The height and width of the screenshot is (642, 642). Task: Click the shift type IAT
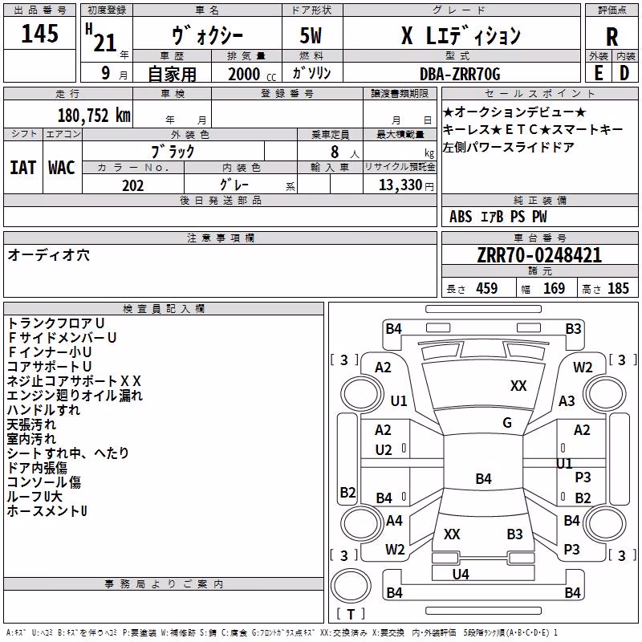(x=22, y=168)
